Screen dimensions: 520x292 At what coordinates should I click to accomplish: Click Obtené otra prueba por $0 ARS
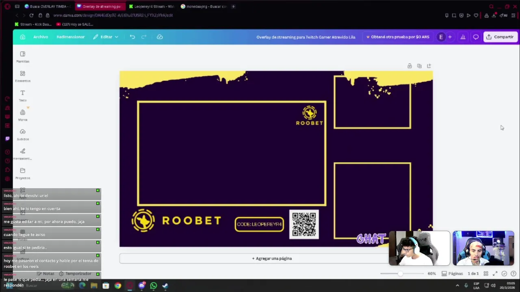398,37
